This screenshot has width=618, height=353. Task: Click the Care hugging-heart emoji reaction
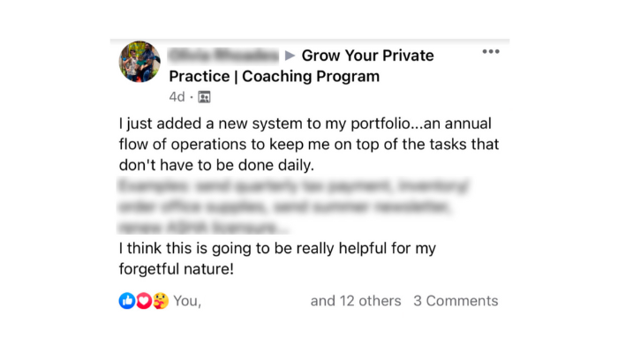pos(161,301)
